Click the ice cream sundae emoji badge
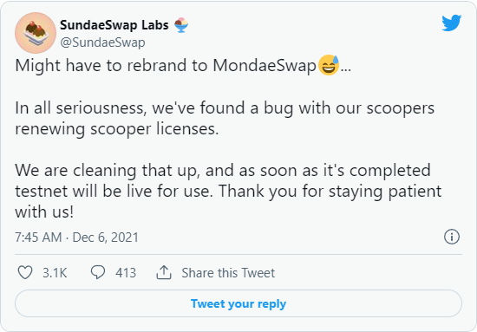 pyautogui.click(x=181, y=25)
